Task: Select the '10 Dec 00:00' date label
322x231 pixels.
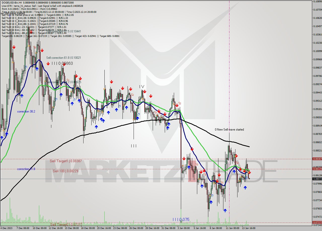Action: pos(40,228)
